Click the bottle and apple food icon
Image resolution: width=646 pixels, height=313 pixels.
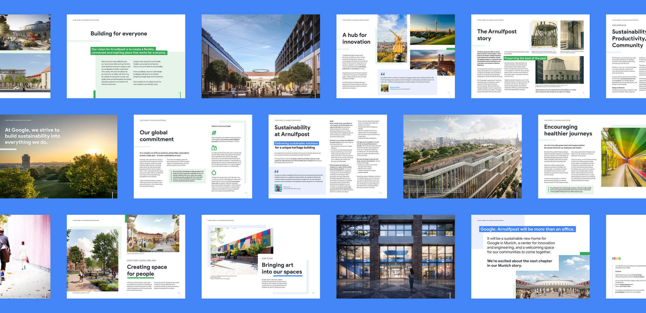tap(214, 148)
